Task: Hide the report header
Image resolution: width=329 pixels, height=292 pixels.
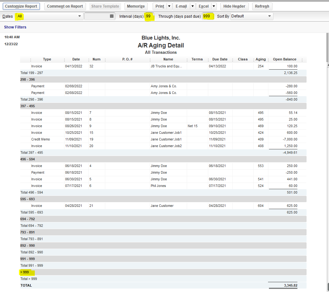Action: (234, 6)
